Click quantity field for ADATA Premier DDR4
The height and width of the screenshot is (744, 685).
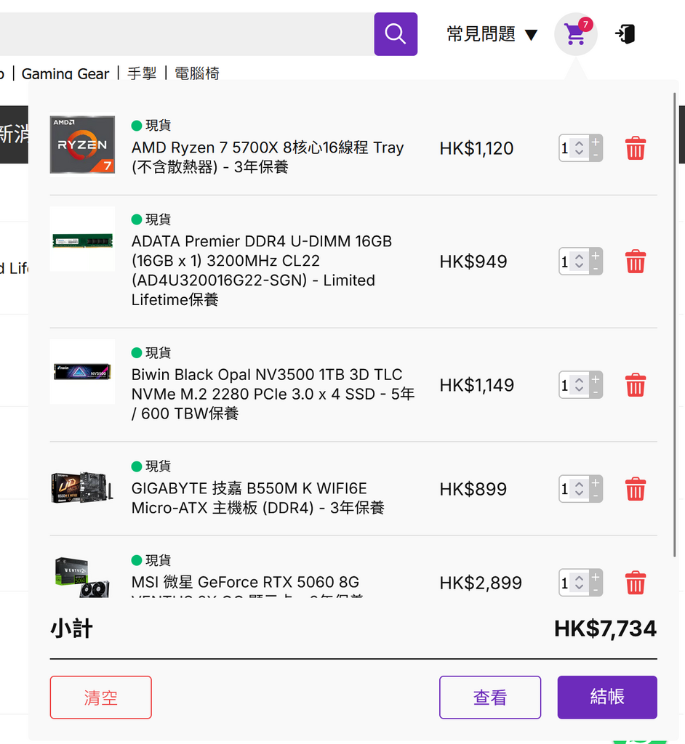point(574,262)
